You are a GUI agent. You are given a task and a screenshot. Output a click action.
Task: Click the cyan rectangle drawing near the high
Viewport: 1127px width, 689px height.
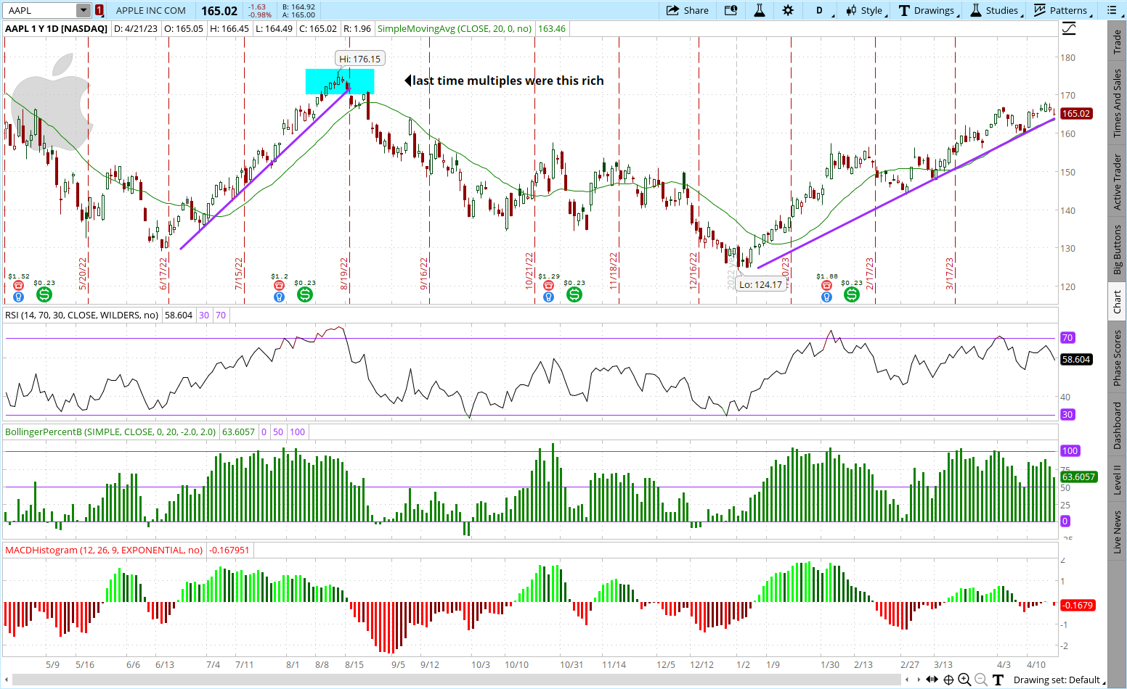(x=340, y=81)
